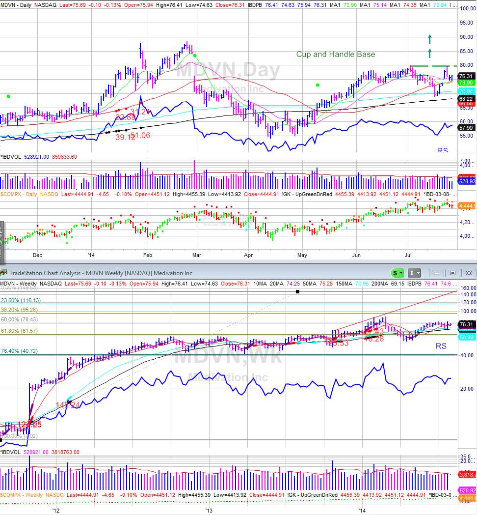Click the RS label on the weekly chart
The height and width of the screenshot is (515, 477).
[x=441, y=346]
